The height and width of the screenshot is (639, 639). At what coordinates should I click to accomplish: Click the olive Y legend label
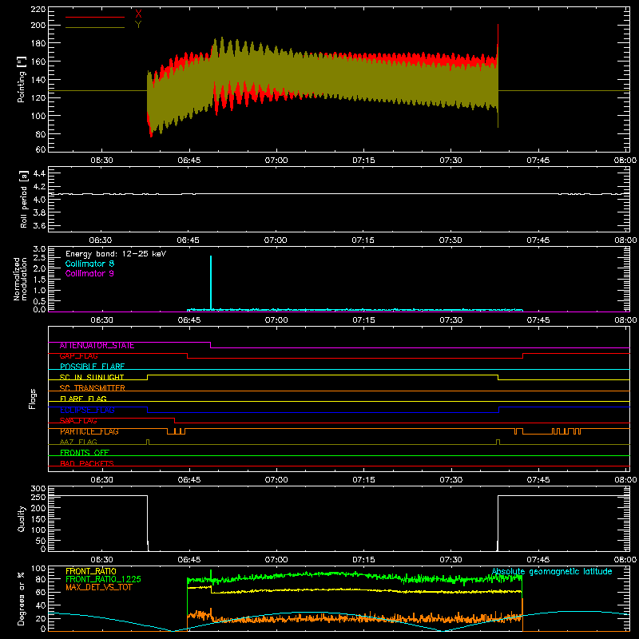[138, 25]
